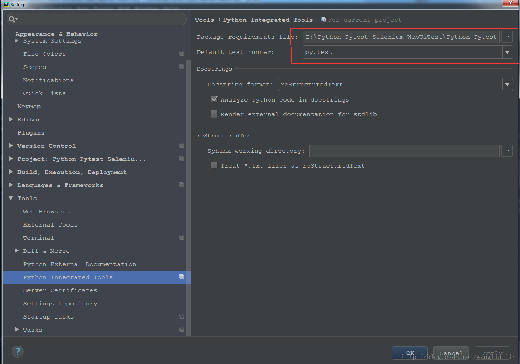Open Settings Repository page
Viewport: 520px width, 364px height.
pyautogui.click(x=60, y=304)
